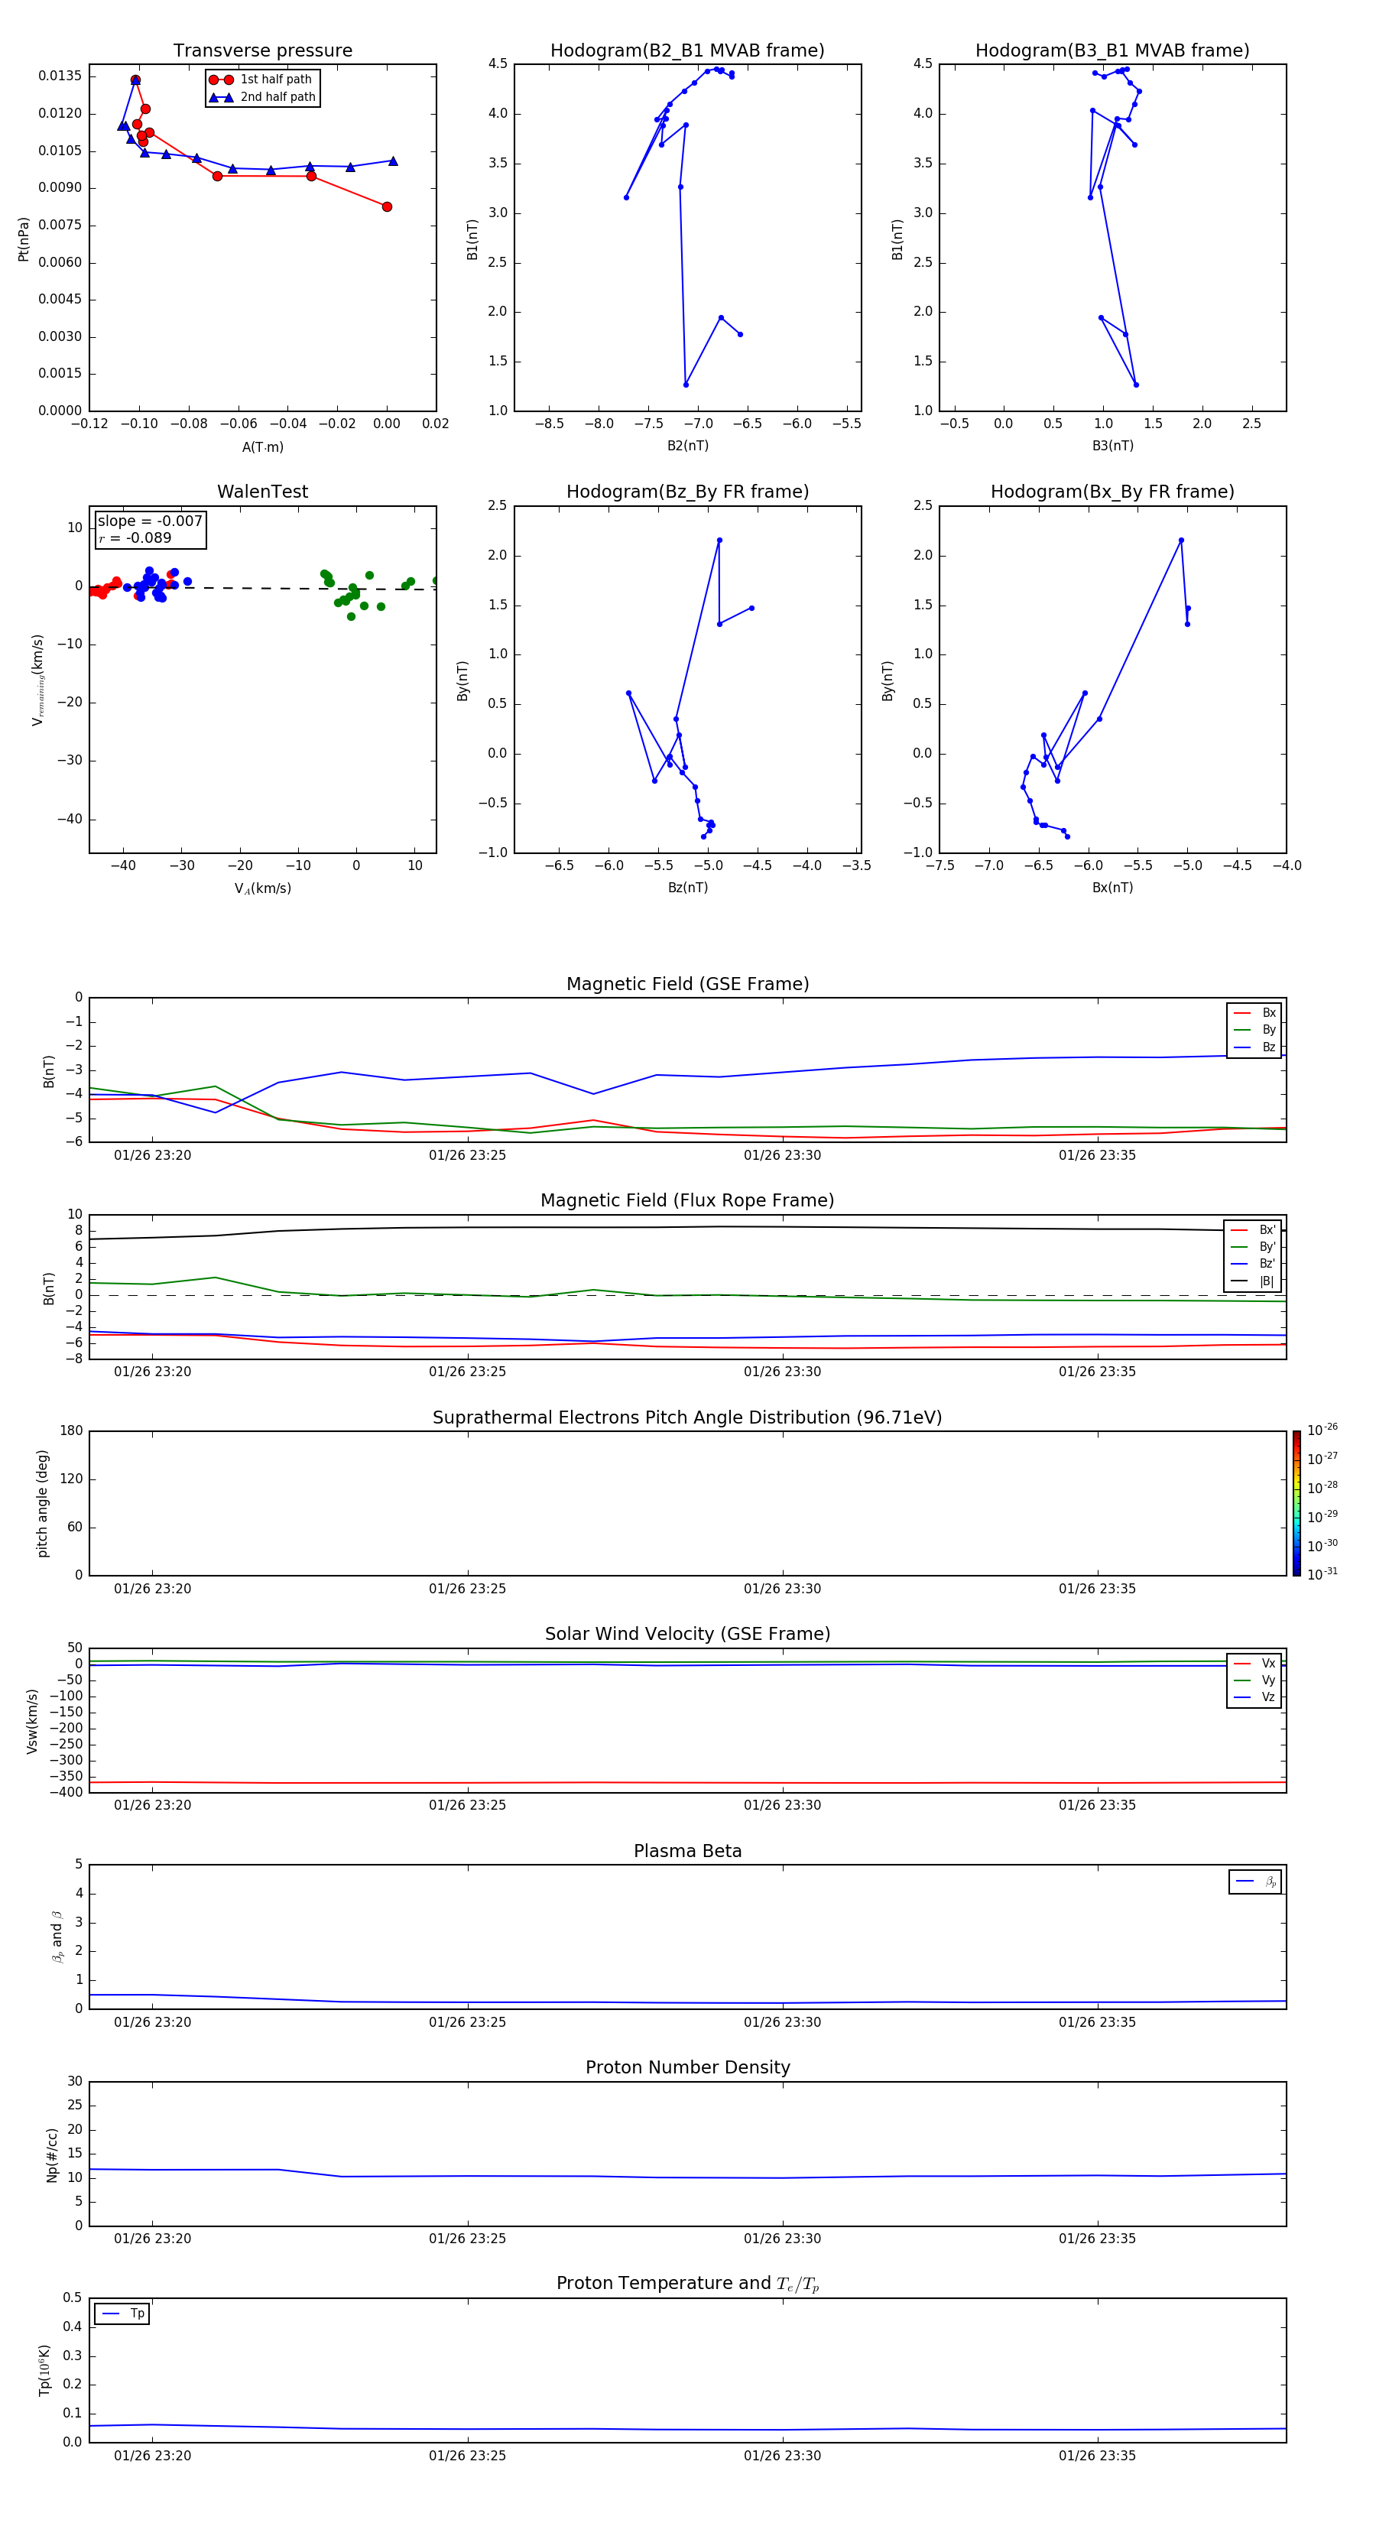Click the Bx legend entry in GSE panel
The height and width of the screenshot is (2523, 1376).
pos(1254,1013)
